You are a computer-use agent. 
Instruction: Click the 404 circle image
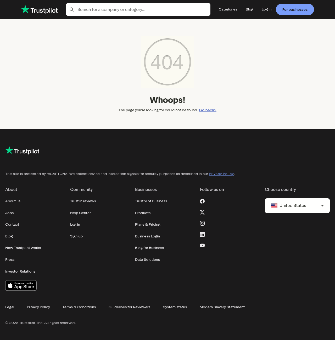[167, 62]
